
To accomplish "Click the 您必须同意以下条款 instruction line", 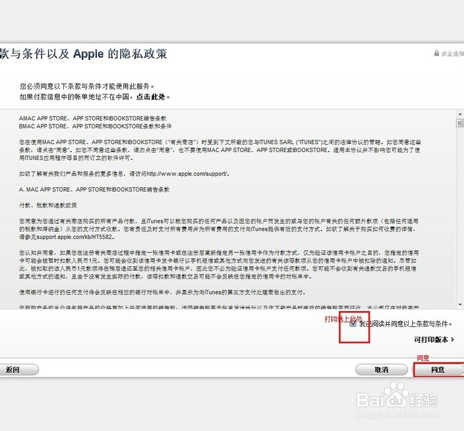I will [x=86, y=86].
